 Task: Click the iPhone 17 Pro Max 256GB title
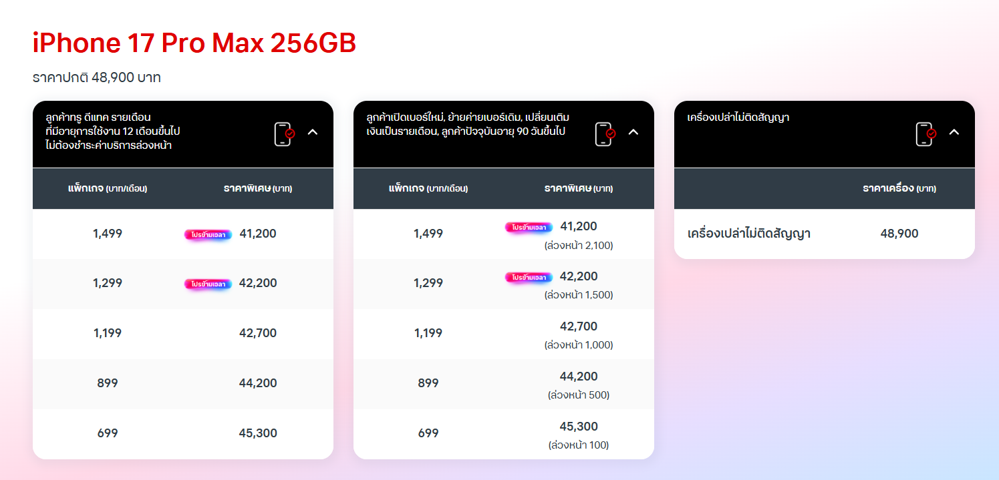coord(194,43)
